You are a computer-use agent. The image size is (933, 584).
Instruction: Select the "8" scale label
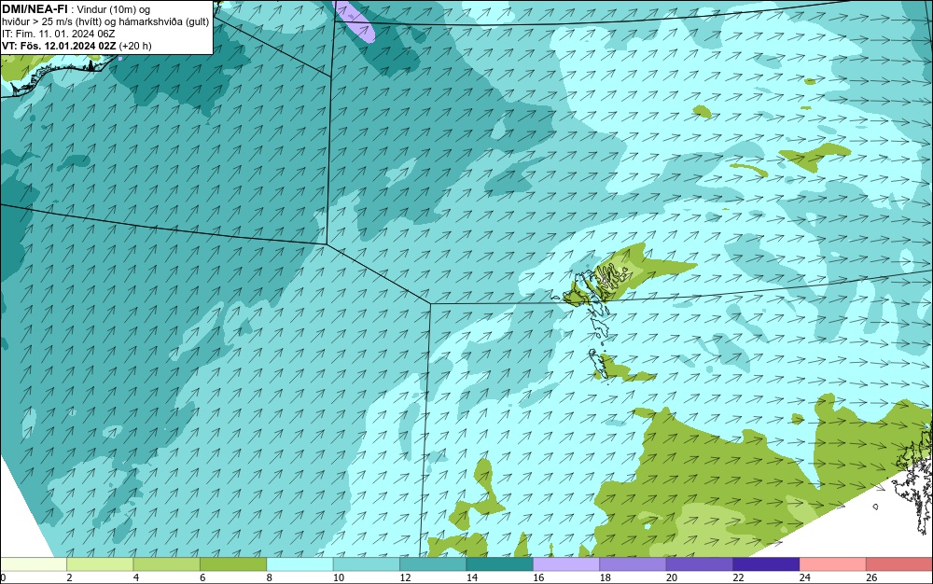point(270,577)
